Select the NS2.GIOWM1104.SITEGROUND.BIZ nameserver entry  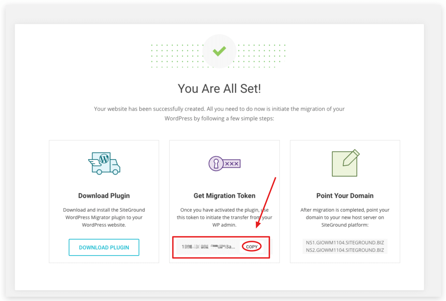[345, 250]
